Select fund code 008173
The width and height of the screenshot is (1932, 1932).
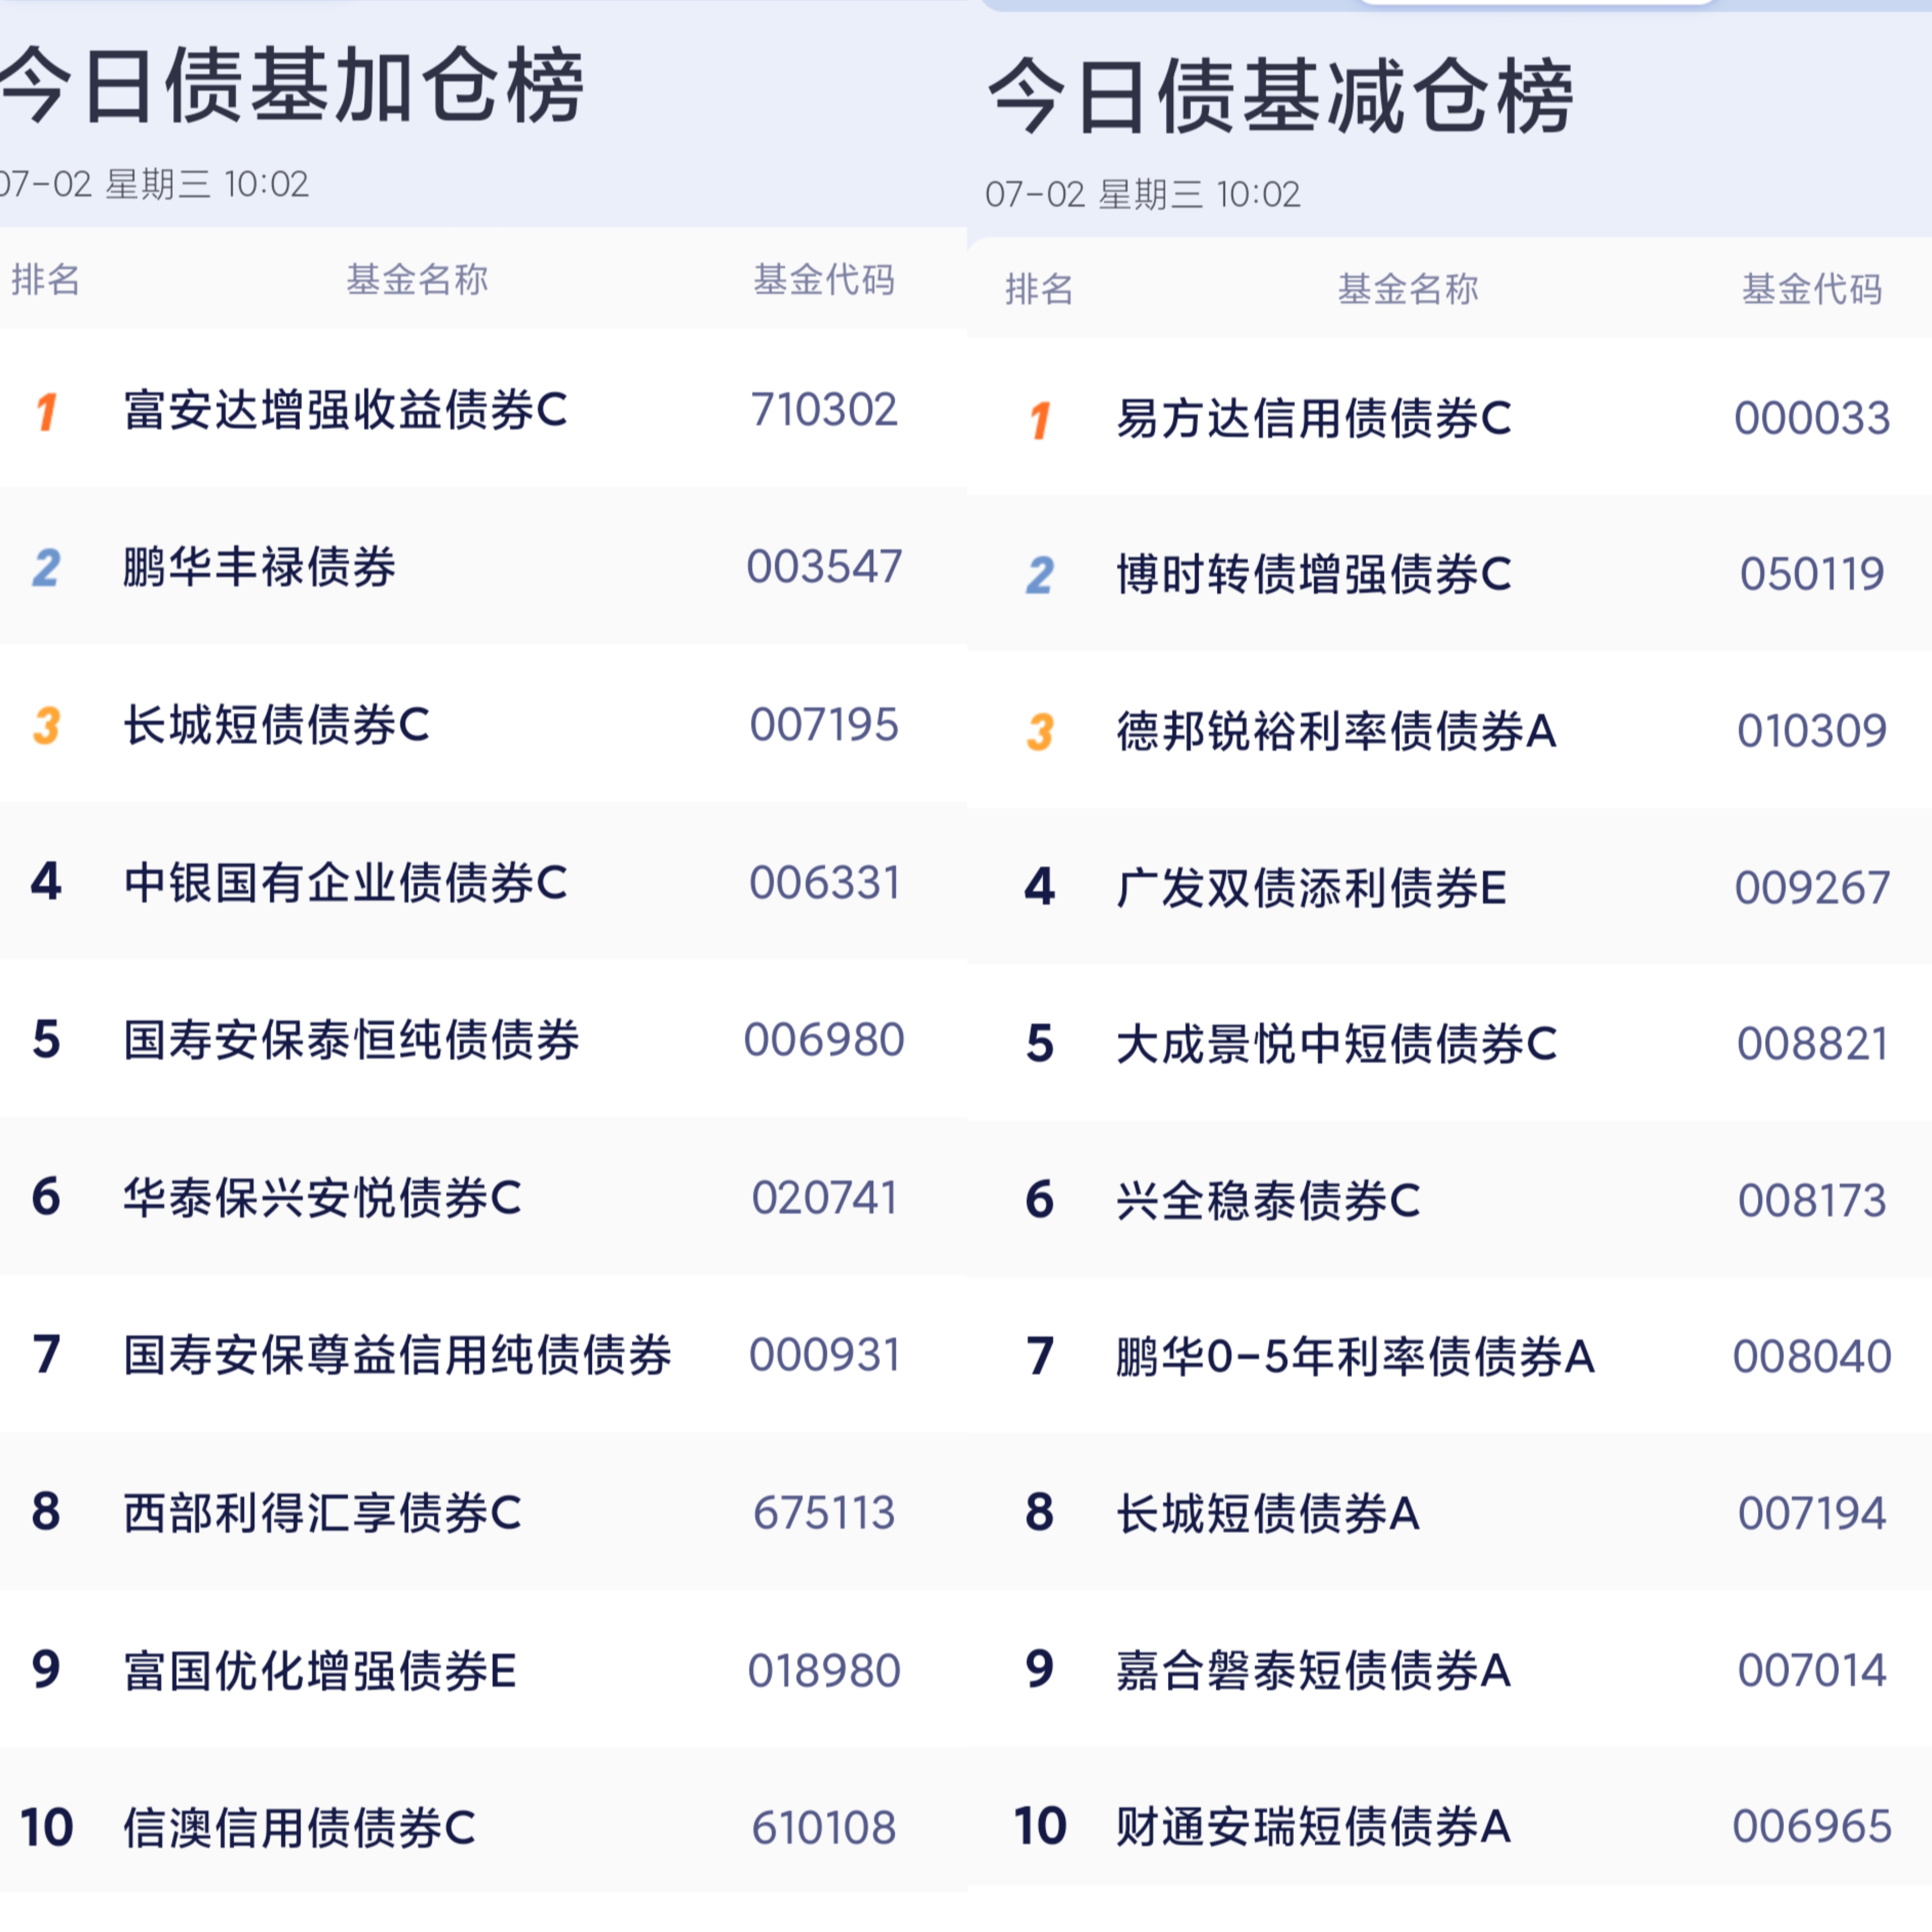pyautogui.click(x=1812, y=1200)
